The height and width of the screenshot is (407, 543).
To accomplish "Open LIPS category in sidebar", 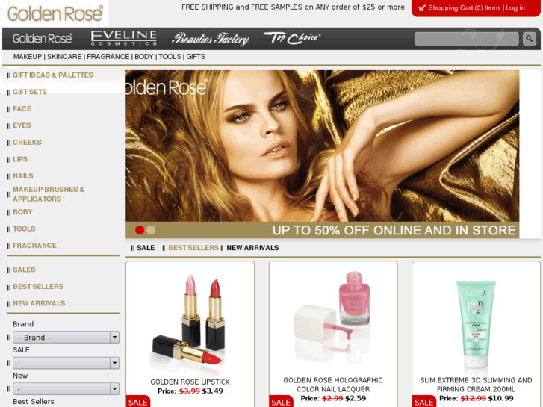I will pyautogui.click(x=20, y=159).
